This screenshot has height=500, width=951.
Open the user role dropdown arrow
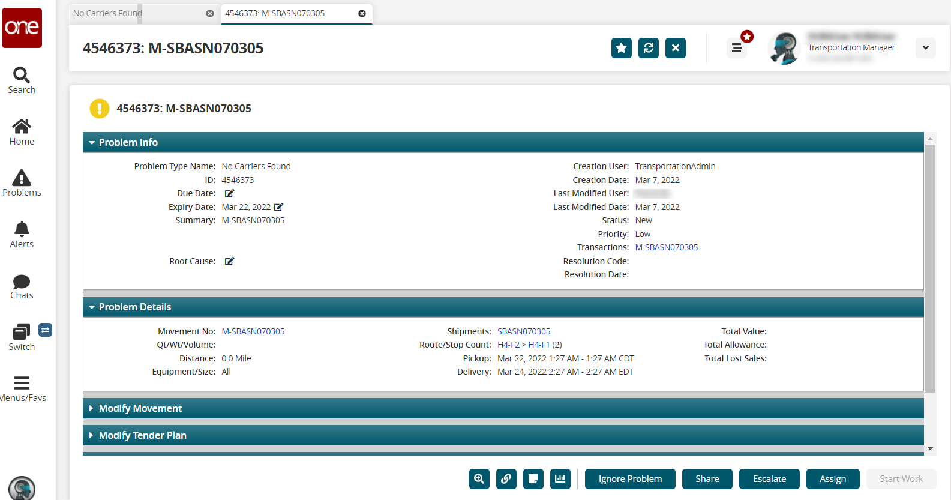coord(926,48)
